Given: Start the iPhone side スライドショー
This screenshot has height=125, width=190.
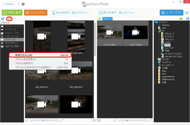Looking at the screenshot, I should (x=80, y=13).
